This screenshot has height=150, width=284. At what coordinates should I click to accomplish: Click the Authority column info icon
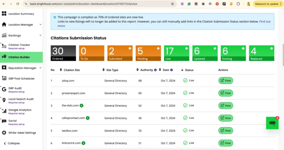[x=155, y=70]
